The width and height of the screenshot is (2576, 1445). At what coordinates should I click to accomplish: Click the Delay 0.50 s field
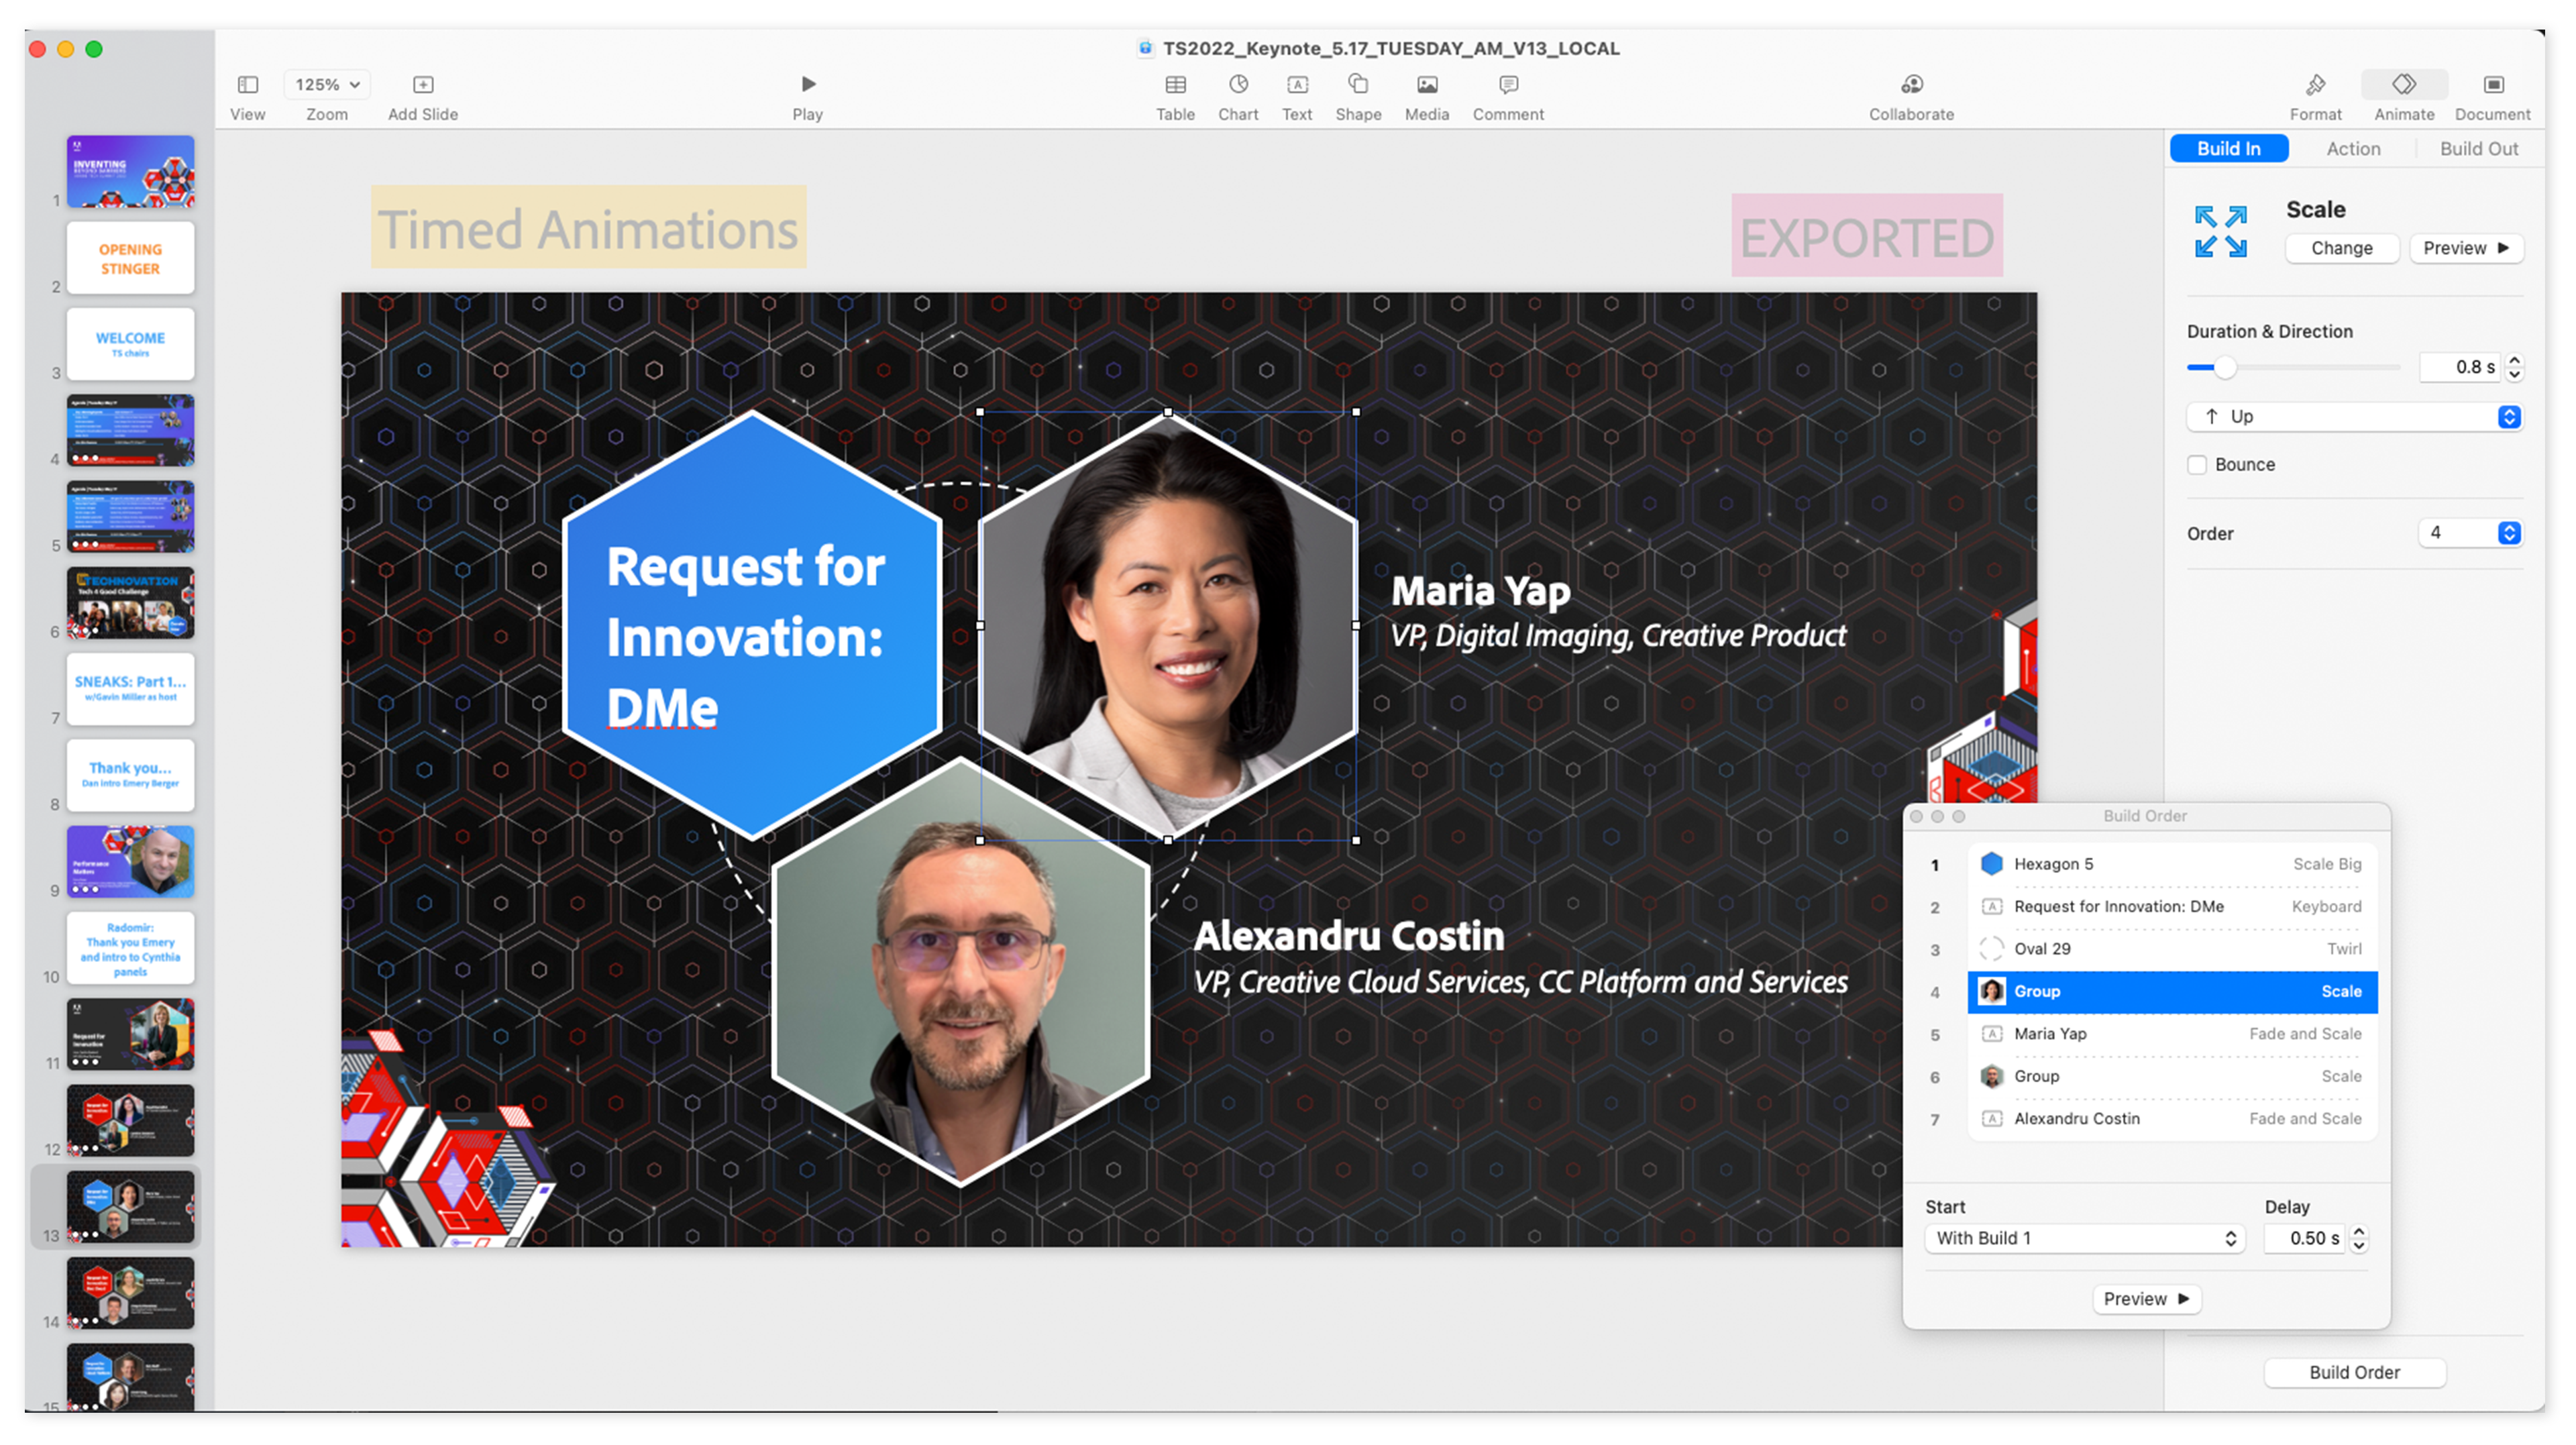[x=2304, y=1238]
